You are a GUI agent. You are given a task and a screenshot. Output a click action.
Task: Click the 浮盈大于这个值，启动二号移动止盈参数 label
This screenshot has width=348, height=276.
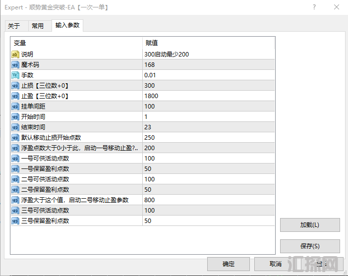(75, 200)
